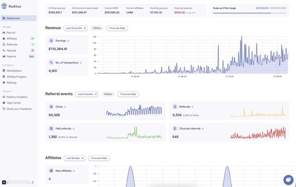296x187 pixels.
Task: Click the Earnings card icon
Action: [x=51, y=40]
